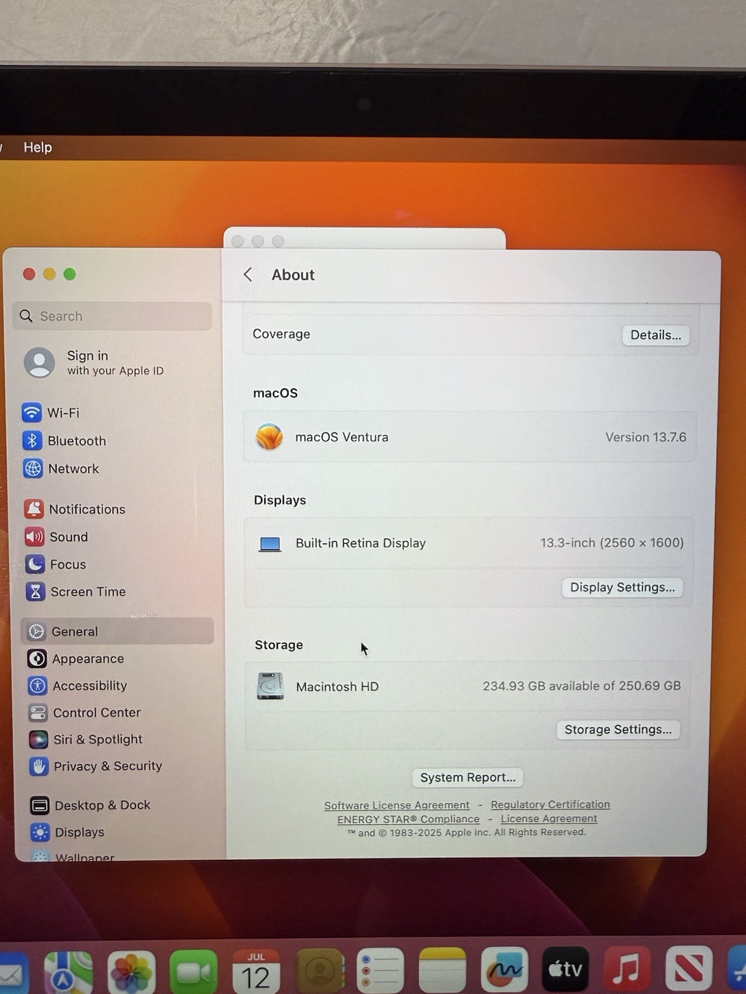Select Privacy & Security label in sidebar
746x994 pixels.
tap(108, 766)
